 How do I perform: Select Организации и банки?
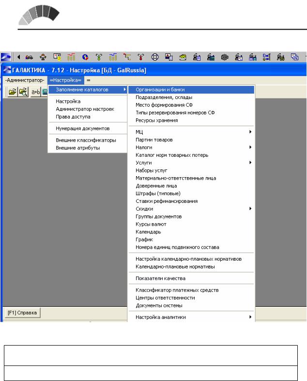click(x=191, y=90)
